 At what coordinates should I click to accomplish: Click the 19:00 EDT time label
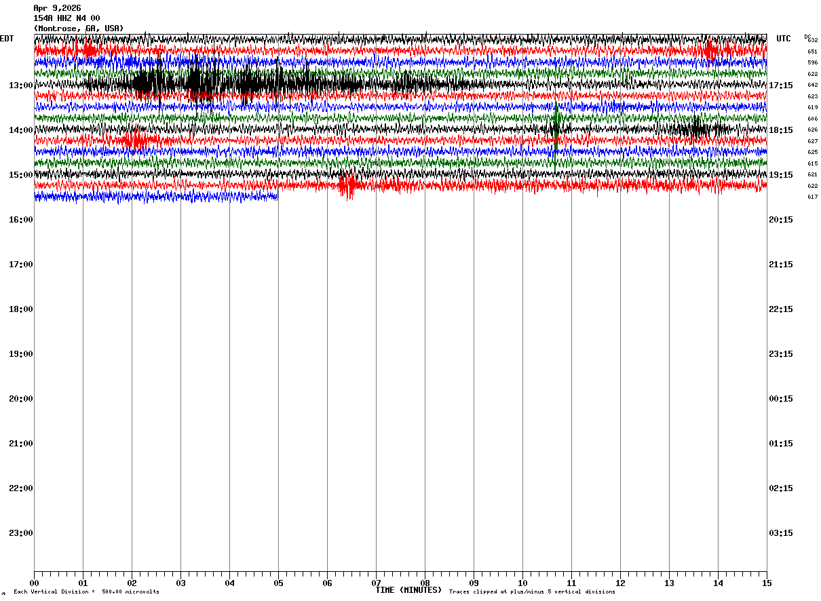[21, 354]
